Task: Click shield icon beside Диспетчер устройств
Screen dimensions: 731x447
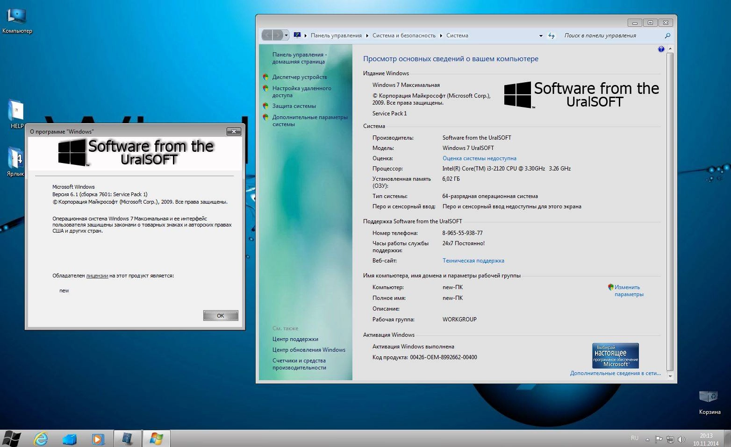Action: [x=265, y=77]
